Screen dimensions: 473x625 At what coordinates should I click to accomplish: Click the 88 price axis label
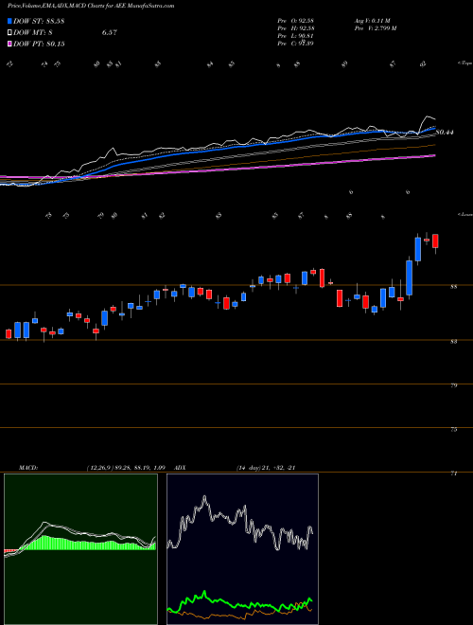click(x=455, y=286)
